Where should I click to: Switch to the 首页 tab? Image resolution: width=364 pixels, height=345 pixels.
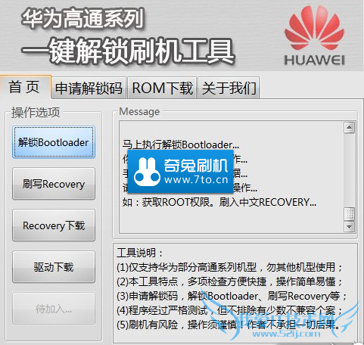click(24, 87)
